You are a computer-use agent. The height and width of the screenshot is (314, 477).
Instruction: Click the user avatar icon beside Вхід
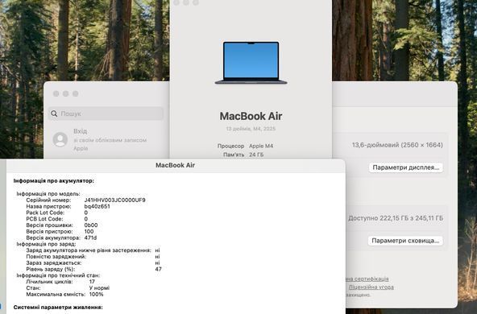click(x=60, y=139)
